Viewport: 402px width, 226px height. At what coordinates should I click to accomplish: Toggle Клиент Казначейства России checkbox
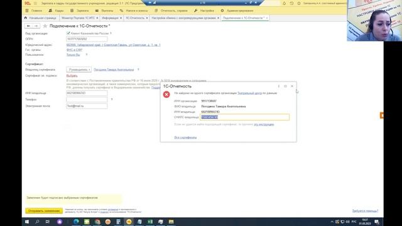coord(68,33)
